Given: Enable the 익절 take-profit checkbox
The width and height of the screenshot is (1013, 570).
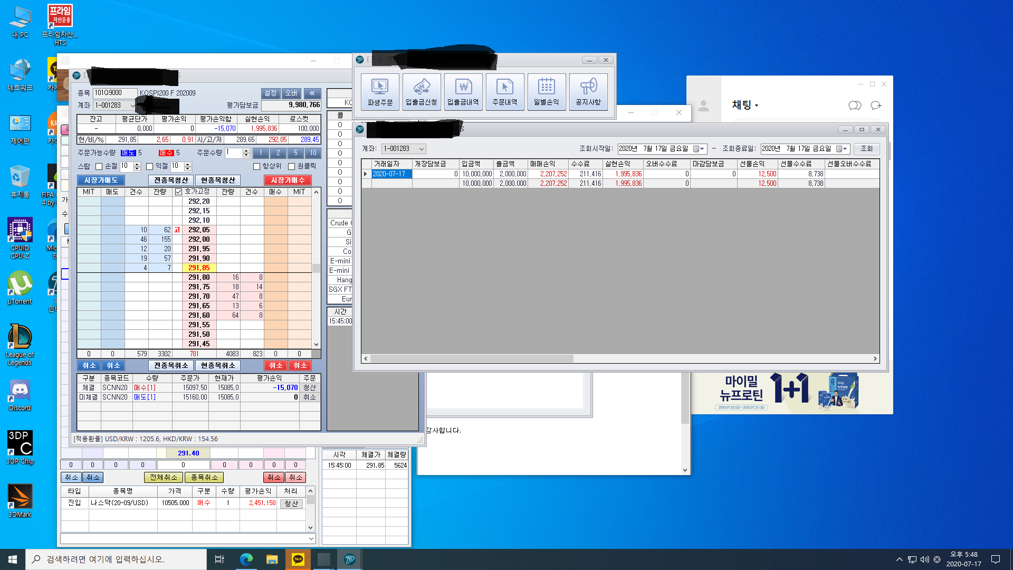Looking at the screenshot, I should coord(149,166).
